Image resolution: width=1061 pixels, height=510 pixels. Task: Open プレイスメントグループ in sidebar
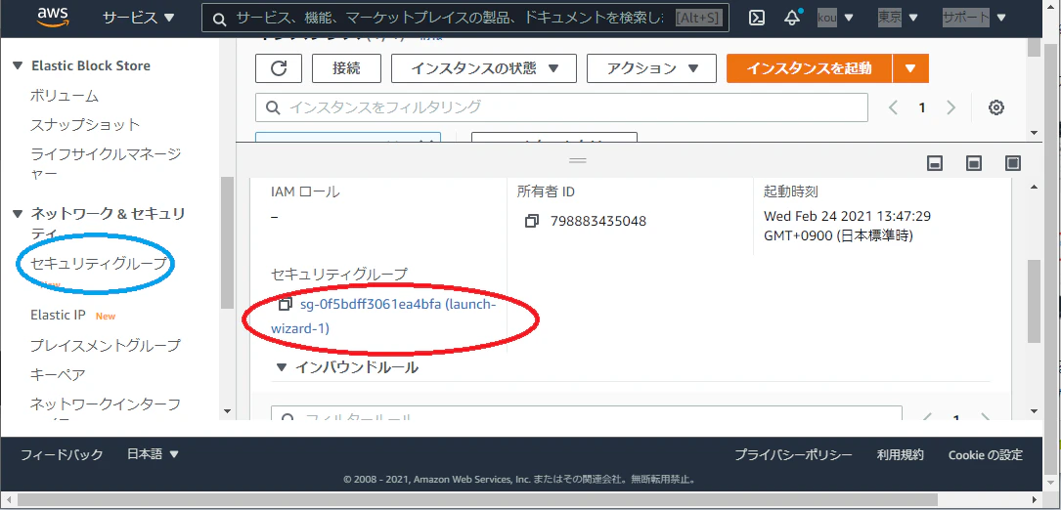[x=105, y=345]
